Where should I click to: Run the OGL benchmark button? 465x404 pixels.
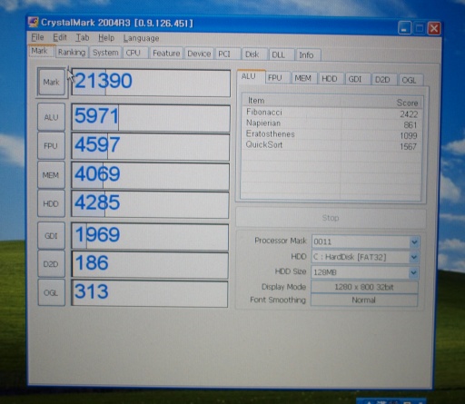[x=51, y=292]
